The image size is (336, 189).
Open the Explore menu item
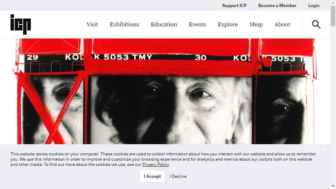coord(228,24)
